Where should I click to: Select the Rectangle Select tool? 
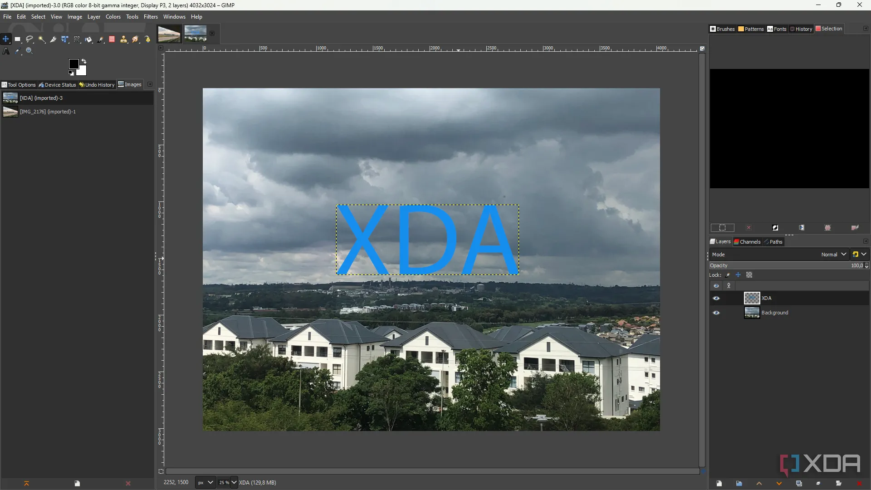click(x=18, y=39)
